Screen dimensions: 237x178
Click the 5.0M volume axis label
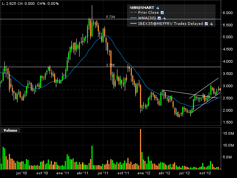point(227,157)
